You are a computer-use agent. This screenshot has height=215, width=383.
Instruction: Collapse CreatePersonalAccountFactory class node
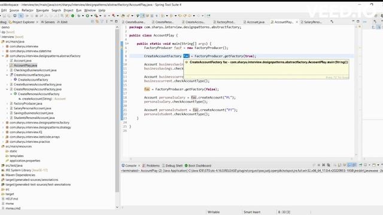[11, 94]
